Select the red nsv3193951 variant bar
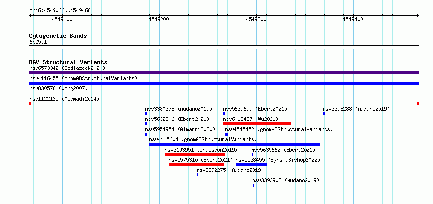The width and height of the screenshot is (433, 204). click(x=195, y=154)
